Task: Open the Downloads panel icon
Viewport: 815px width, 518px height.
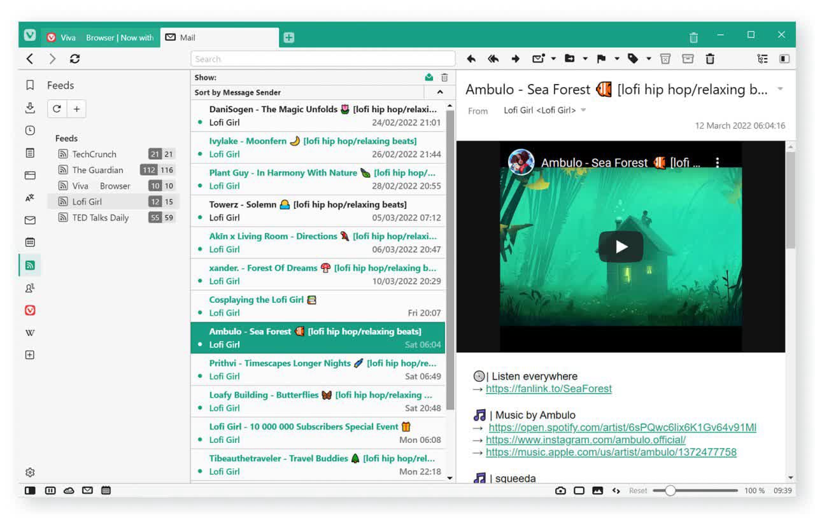Action: click(29, 108)
